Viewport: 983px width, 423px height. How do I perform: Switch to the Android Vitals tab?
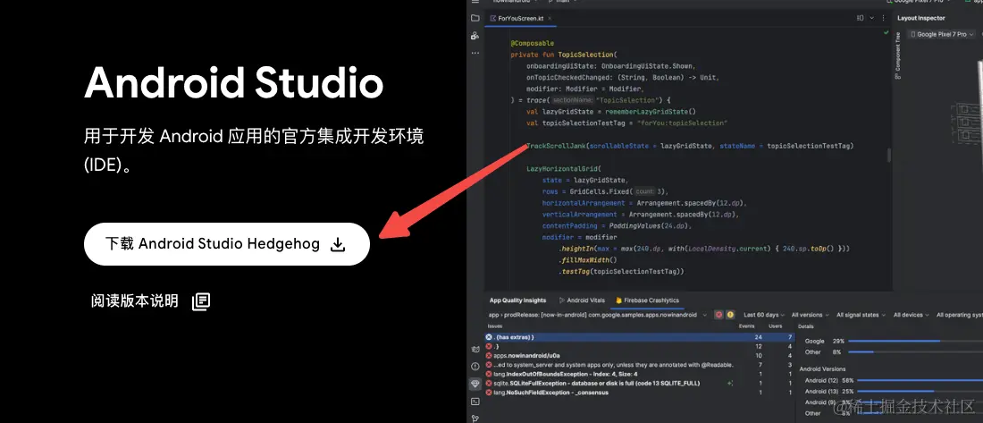[x=583, y=300]
